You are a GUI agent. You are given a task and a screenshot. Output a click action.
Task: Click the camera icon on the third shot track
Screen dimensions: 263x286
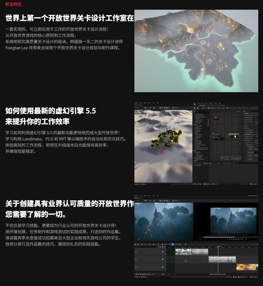click(x=163, y=267)
